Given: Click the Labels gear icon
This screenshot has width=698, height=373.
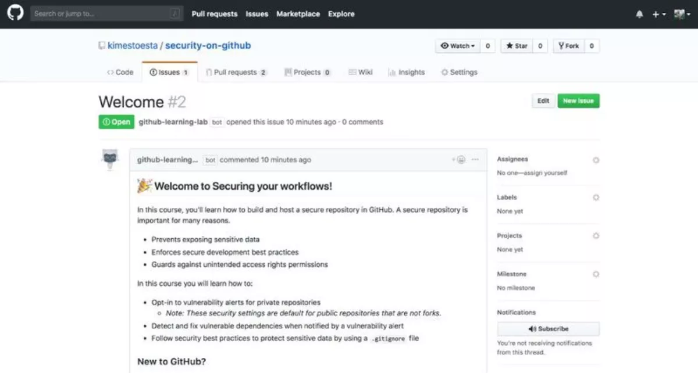Looking at the screenshot, I should click(x=596, y=198).
